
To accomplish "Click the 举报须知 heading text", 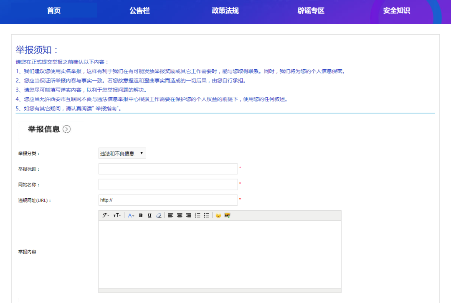I will [37, 50].
